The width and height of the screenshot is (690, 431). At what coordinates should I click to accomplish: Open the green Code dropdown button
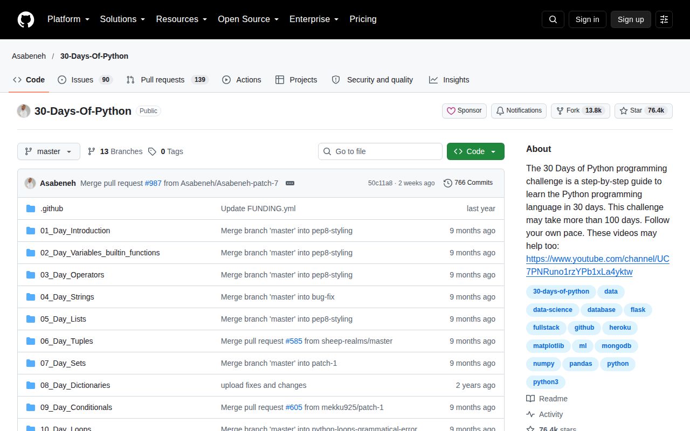point(475,151)
